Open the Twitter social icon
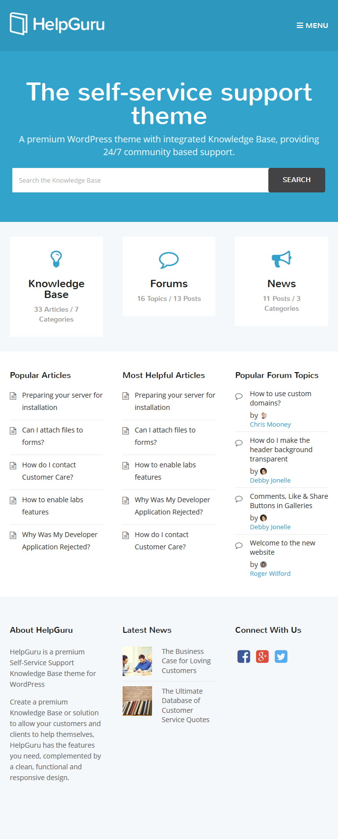This screenshot has height=839, width=338. click(281, 656)
